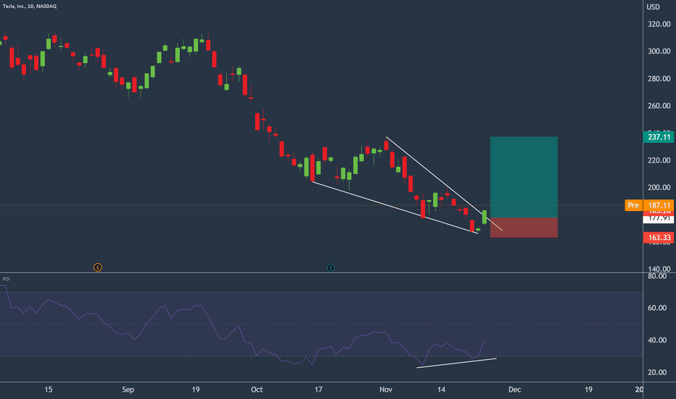Click the RSI 40.00 axis label

click(x=657, y=340)
